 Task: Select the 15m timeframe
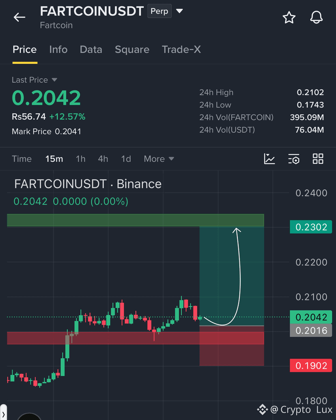pyautogui.click(x=54, y=159)
